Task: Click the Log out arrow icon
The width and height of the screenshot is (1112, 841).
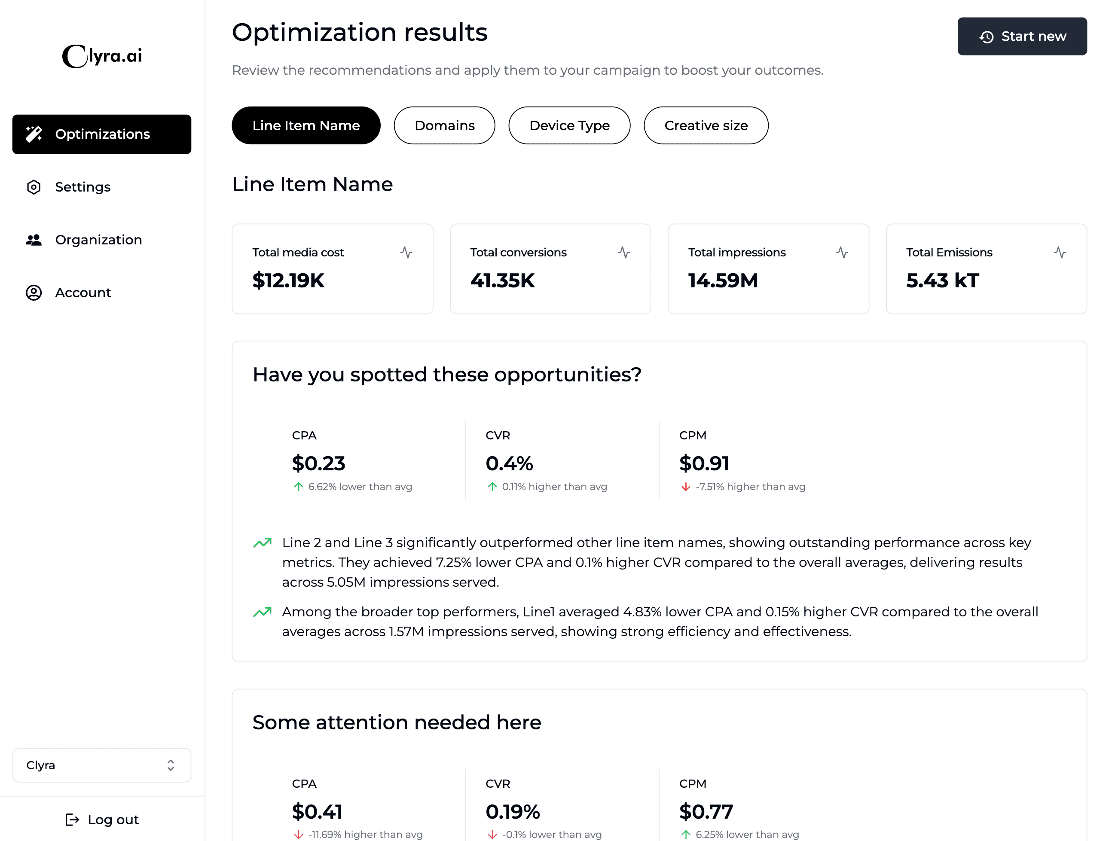Action: pos(72,820)
